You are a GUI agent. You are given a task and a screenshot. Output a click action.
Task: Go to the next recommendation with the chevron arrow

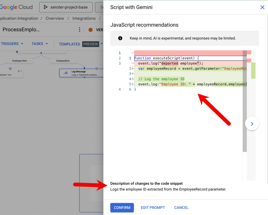[x=252, y=124]
